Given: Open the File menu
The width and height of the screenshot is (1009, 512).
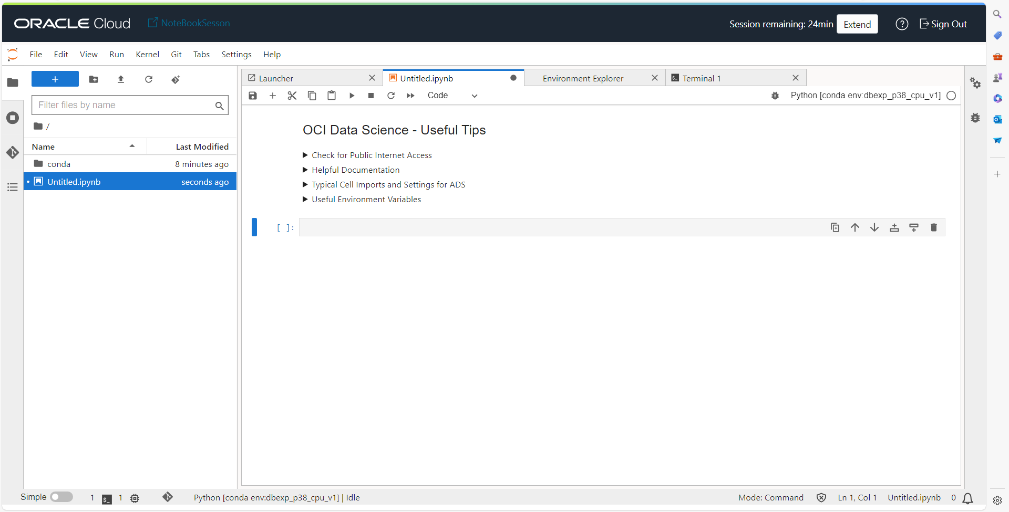Looking at the screenshot, I should coord(36,55).
